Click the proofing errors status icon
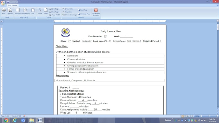 tap(24, 116)
